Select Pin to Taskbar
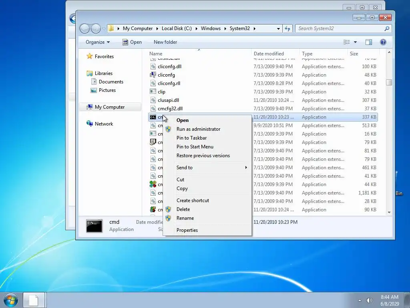The width and height of the screenshot is (410, 308). click(x=207, y=138)
